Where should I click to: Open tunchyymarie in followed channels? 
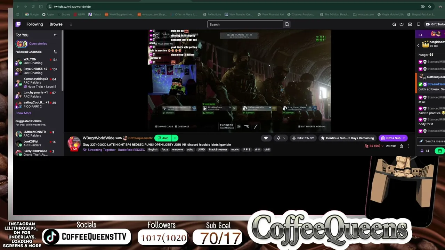(x=37, y=94)
